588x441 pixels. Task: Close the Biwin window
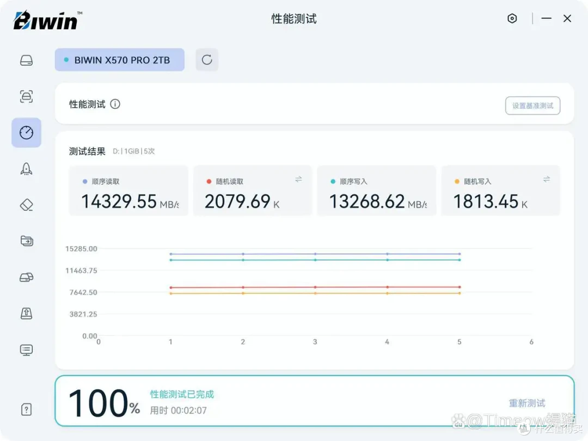(x=567, y=19)
